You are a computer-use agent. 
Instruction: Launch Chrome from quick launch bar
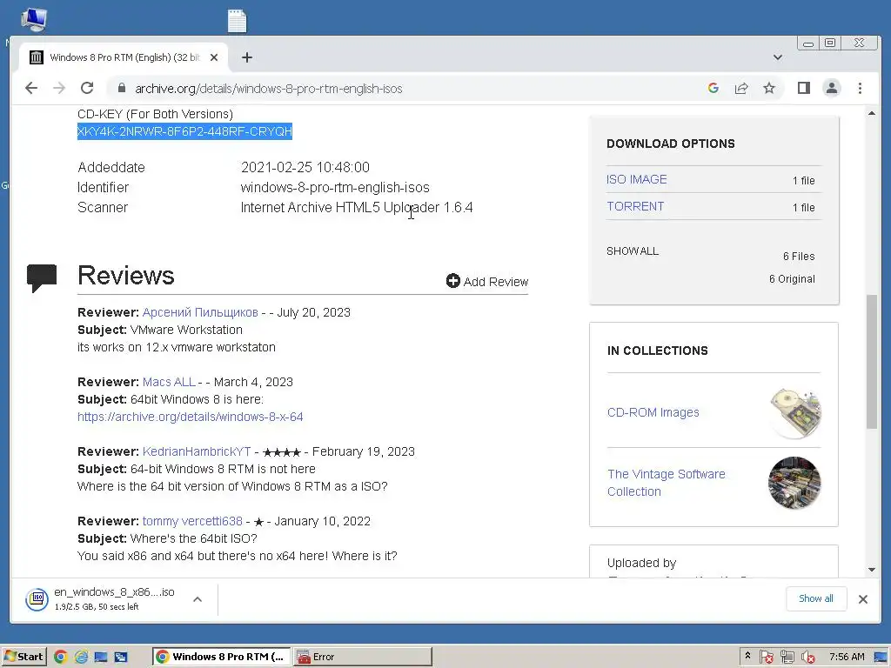[61, 657]
